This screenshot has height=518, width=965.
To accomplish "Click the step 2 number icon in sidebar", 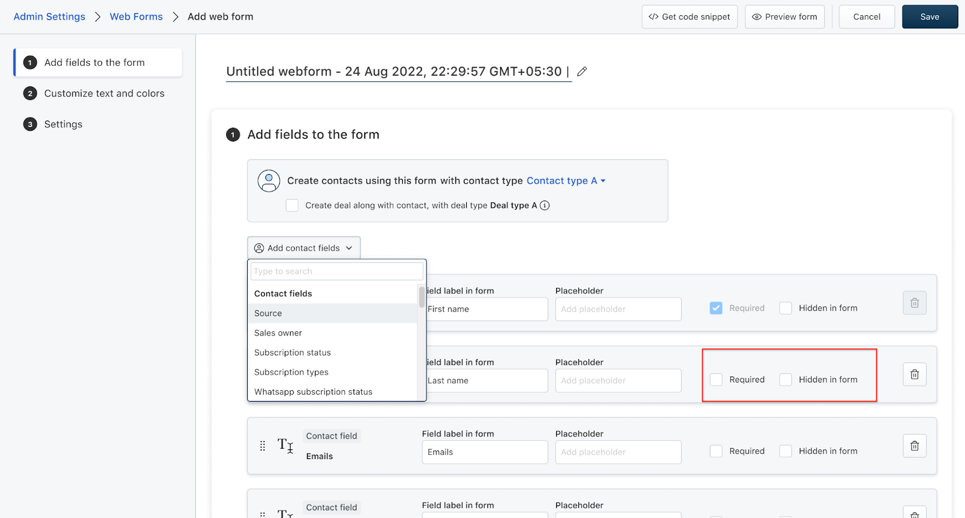I will [x=30, y=93].
